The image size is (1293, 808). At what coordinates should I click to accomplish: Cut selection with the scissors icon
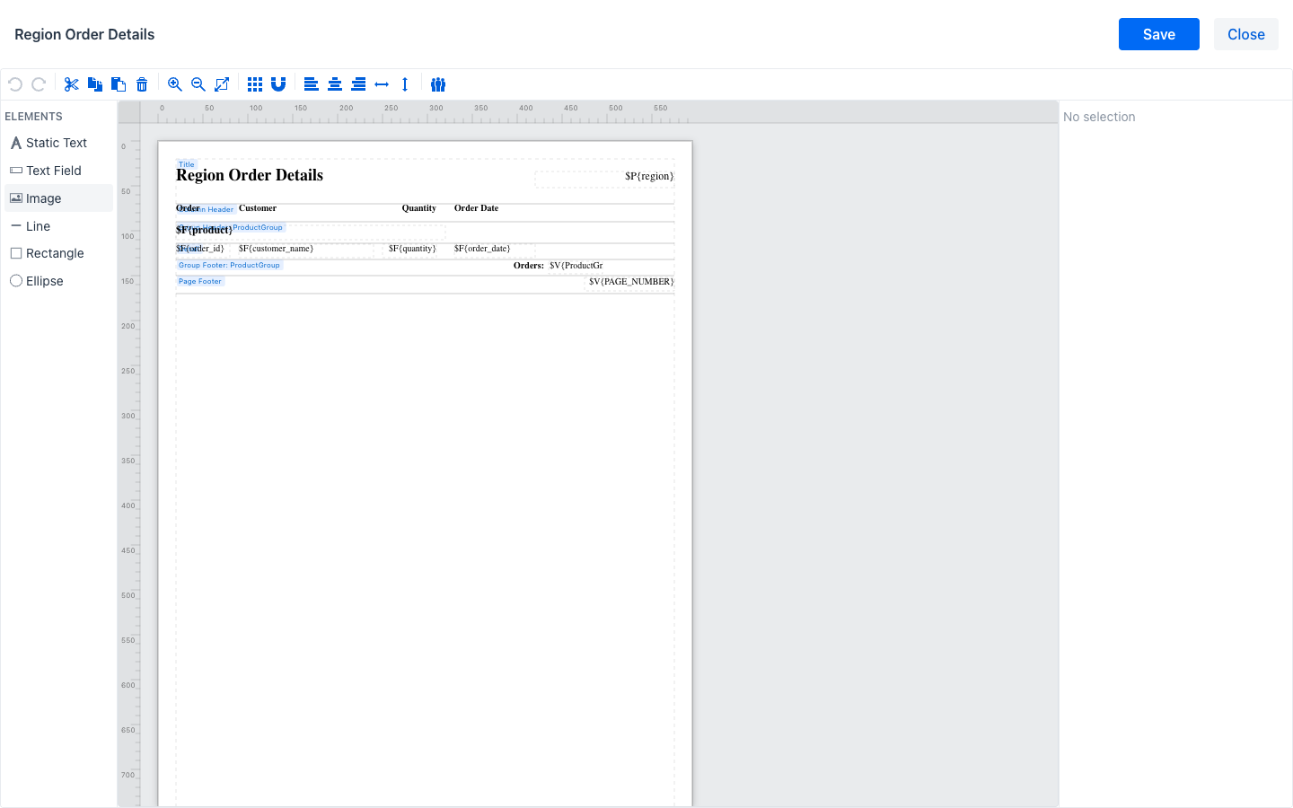click(72, 84)
